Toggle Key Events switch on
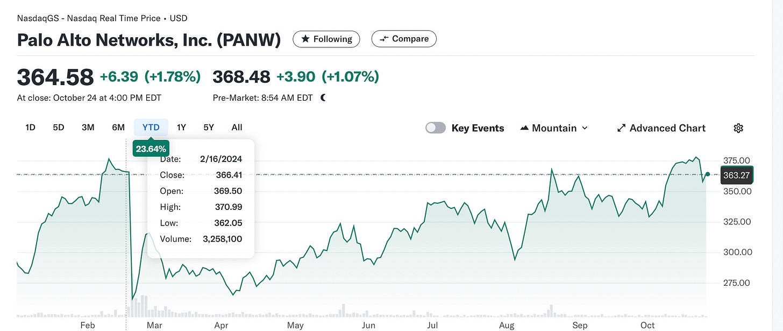This screenshot has width=783, height=331. (x=436, y=128)
